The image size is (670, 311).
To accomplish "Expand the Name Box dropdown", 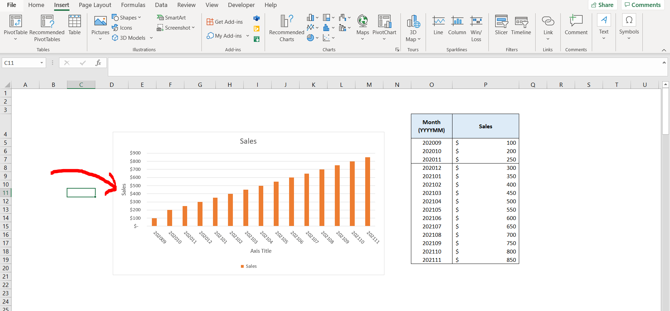I will pyautogui.click(x=42, y=63).
